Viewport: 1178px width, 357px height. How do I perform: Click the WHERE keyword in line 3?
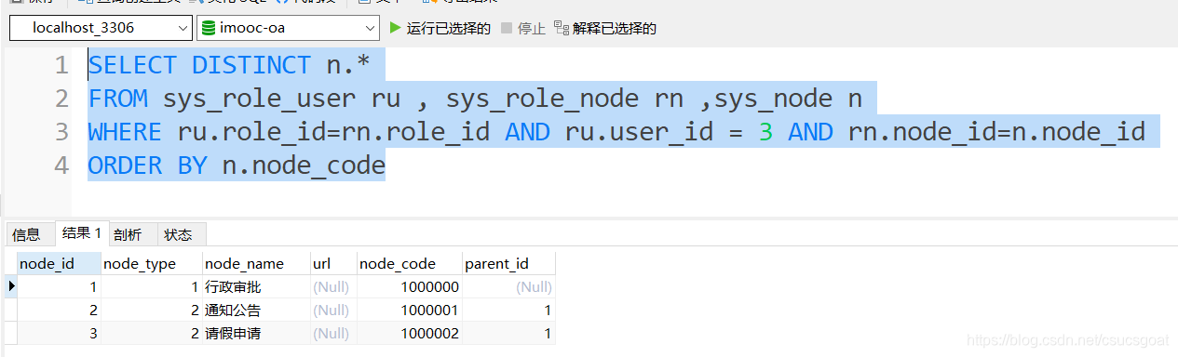tap(125, 132)
